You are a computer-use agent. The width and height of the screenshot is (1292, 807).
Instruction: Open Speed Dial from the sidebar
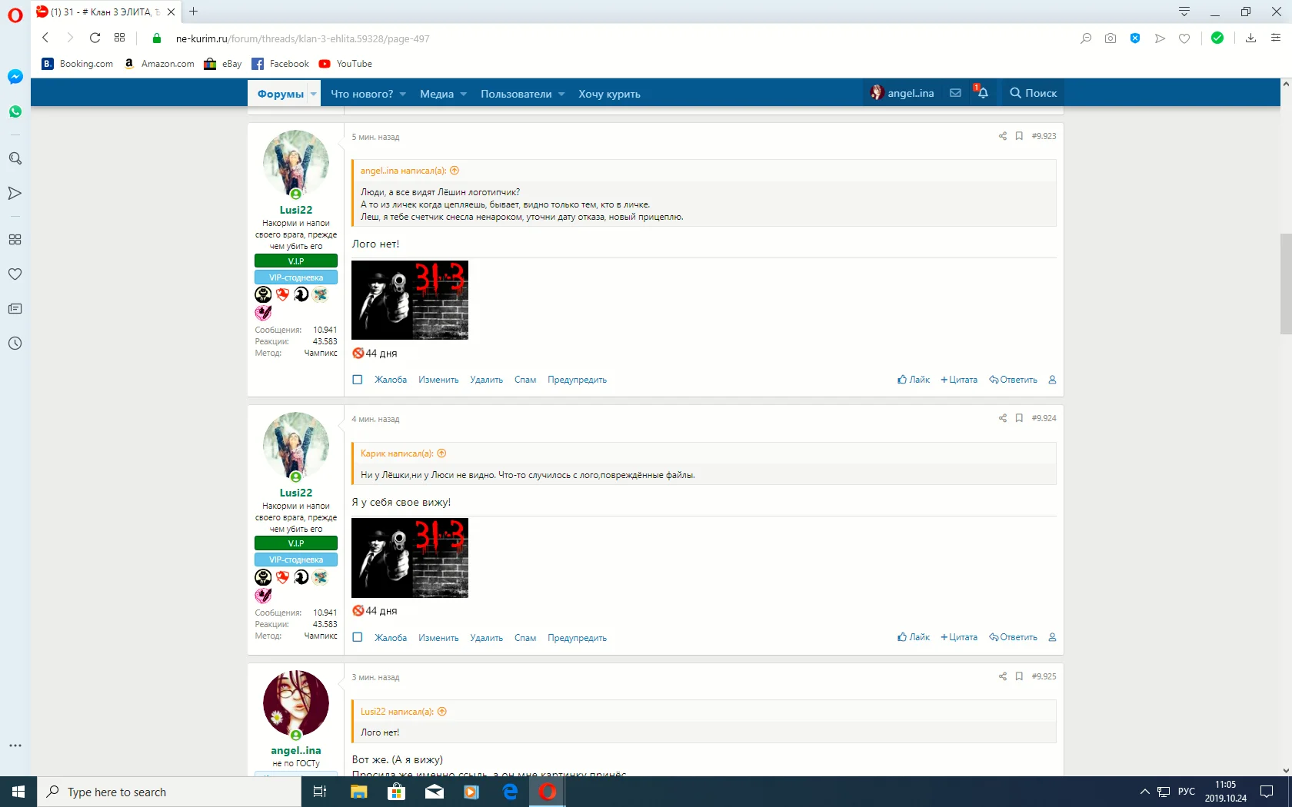pos(15,239)
